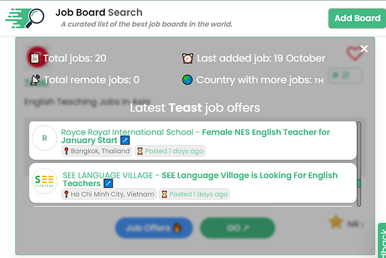Click the Job Board Search magnifier logo
Viewport: 386px width, 258px height.
(x=25, y=18)
